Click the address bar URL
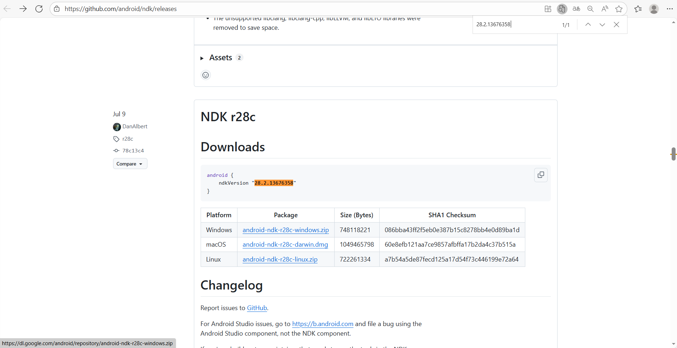Image resolution: width=677 pixels, height=348 pixels. pyautogui.click(x=121, y=9)
